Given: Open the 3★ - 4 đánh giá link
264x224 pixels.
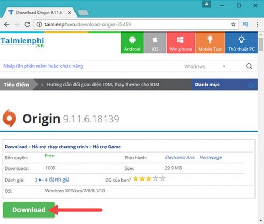Looking at the screenshot, I should pos(52,180).
